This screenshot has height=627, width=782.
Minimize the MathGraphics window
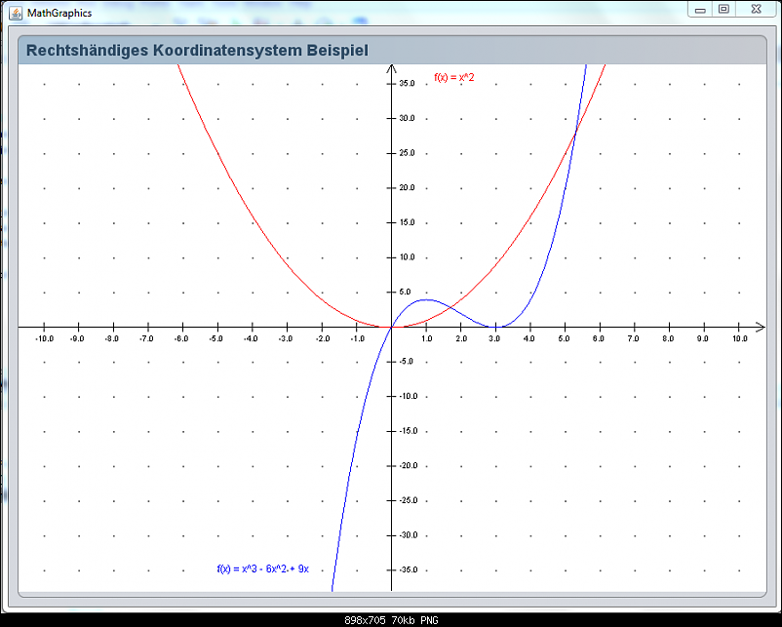pos(699,10)
